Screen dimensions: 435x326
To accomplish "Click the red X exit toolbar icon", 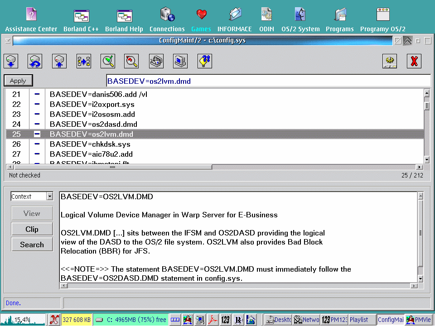I will (x=414, y=61).
